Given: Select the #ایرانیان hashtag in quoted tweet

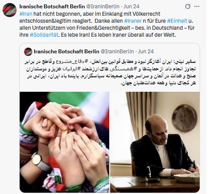Looking at the screenshot, I should coord(71,69).
